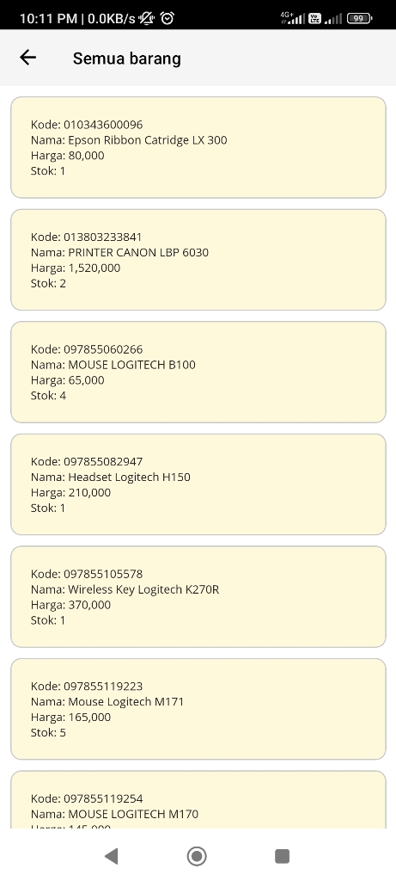Image resolution: width=396 pixels, height=881 pixels.
Task: Tap the code 097855082947 line
Action: tap(87, 461)
